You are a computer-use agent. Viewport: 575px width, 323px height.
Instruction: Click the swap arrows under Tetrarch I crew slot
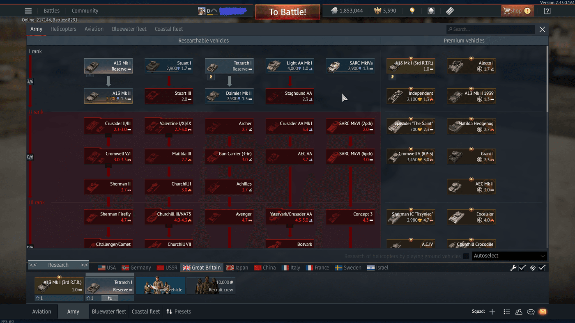110,298
